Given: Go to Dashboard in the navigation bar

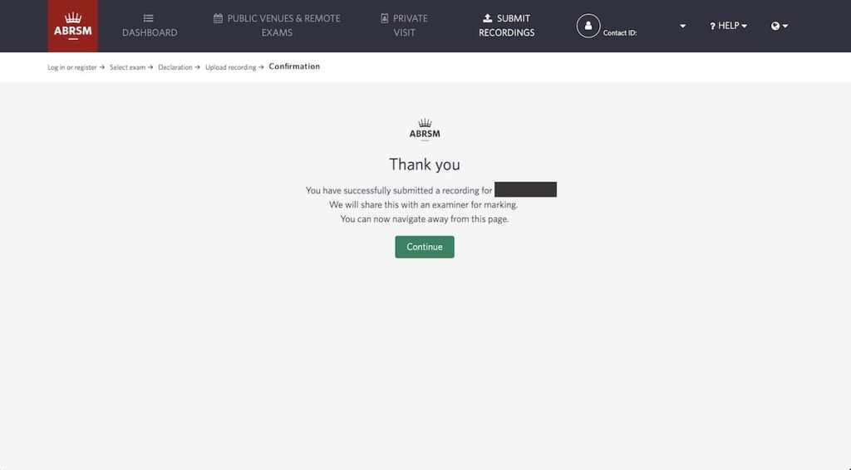Looking at the screenshot, I should (150, 26).
